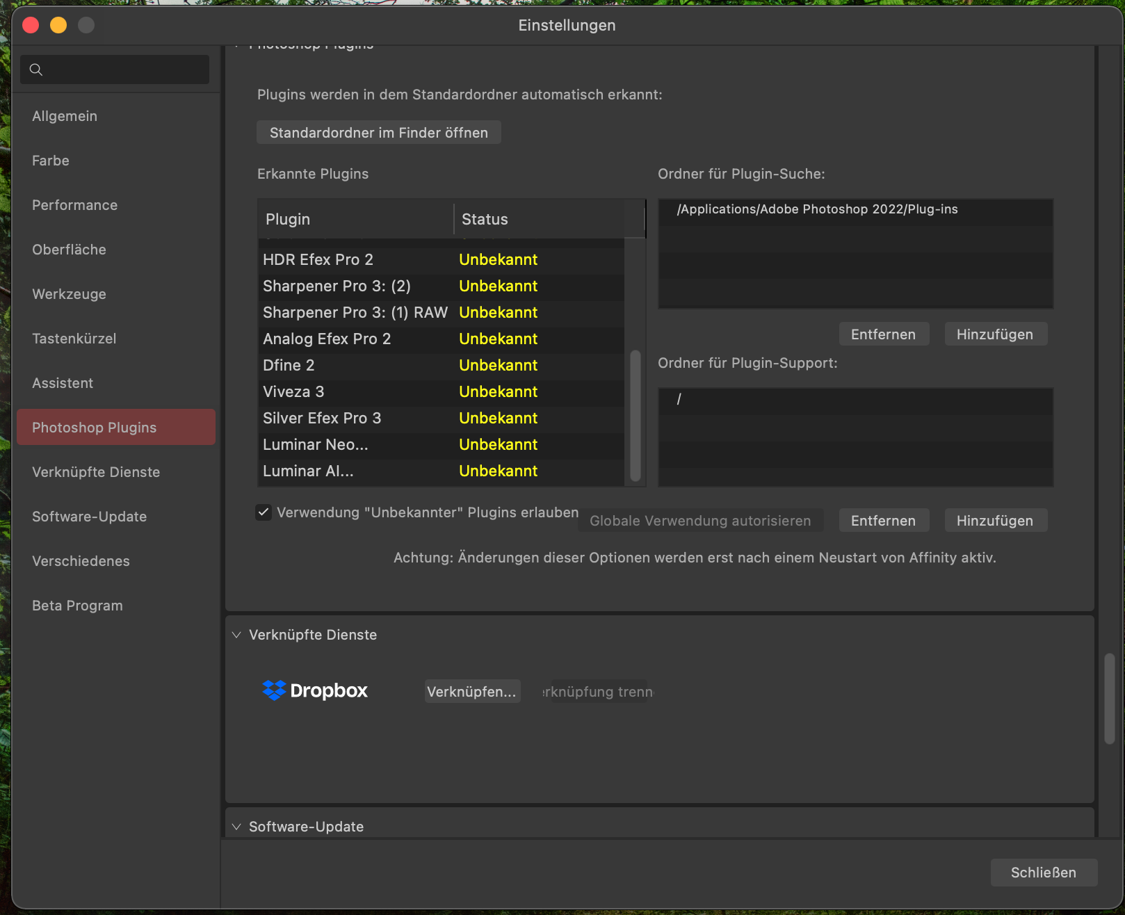Select the Dfine 2 plugin row

441,366
